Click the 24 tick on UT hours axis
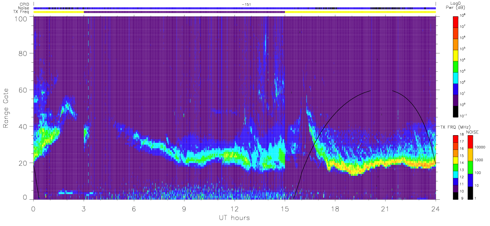490x226 pixels. (x=436, y=208)
